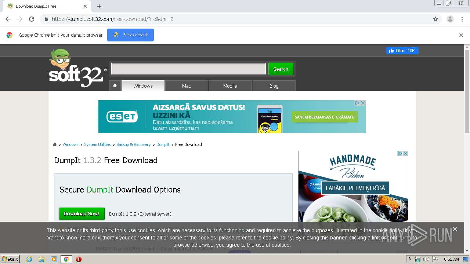This screenshot has height=264, width=470.
Task: Click the soft32 search input field
Action: coord(188,69)
